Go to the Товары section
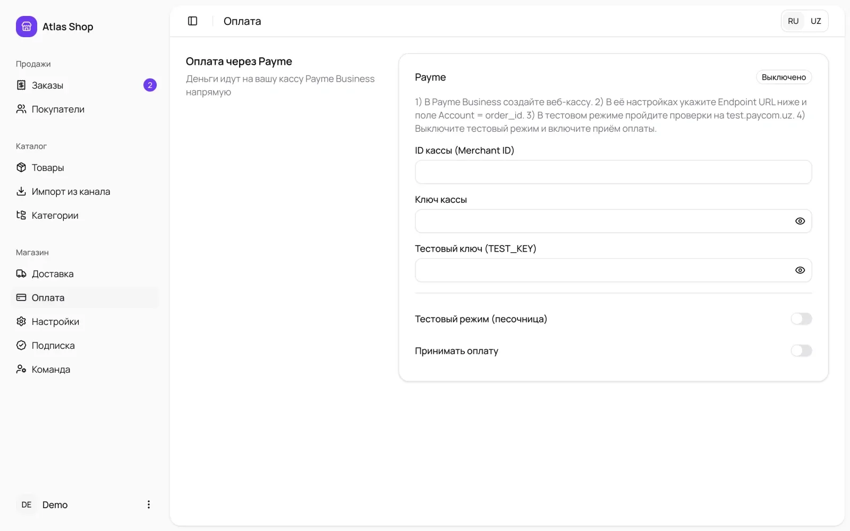The height and width of the screenshot is (531, 850). 85,167
